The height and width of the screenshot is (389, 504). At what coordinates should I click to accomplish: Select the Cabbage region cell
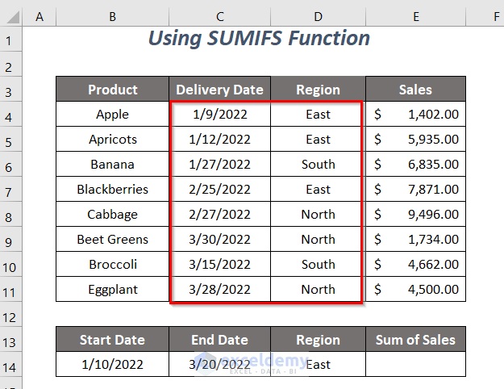coord(318,215)
